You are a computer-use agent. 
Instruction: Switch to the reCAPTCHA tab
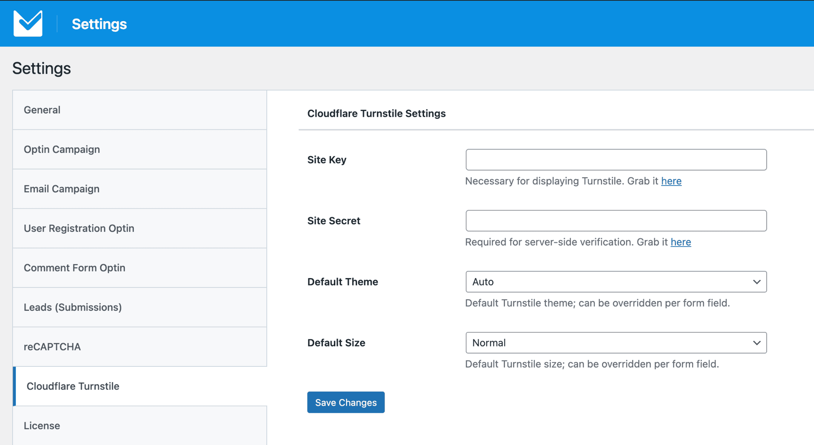coord(140,347)
